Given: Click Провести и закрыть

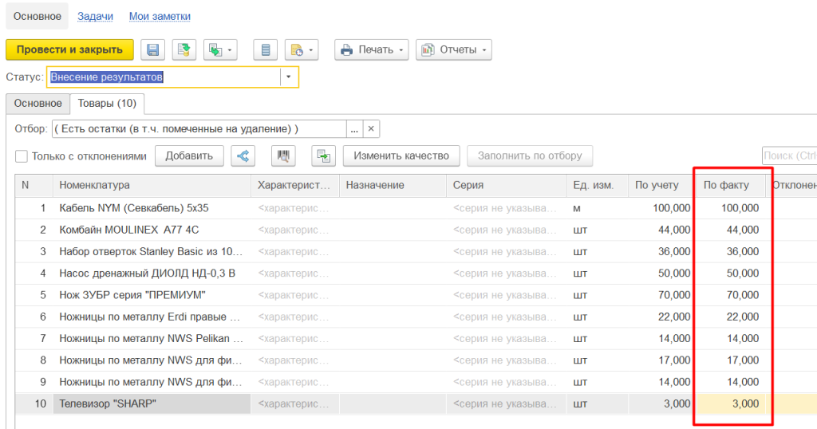Looking at the screenshot, I should pos(70,50).
